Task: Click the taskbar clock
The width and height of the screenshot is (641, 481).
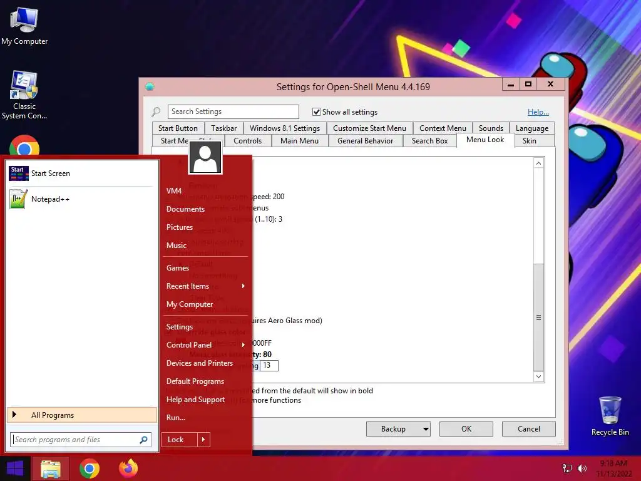Action: 613,468
